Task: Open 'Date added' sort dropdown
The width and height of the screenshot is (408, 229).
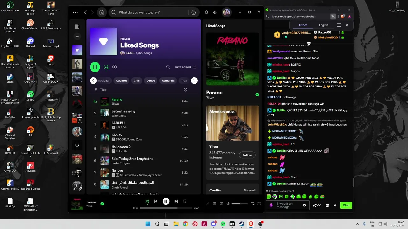Action: point(185,67)
